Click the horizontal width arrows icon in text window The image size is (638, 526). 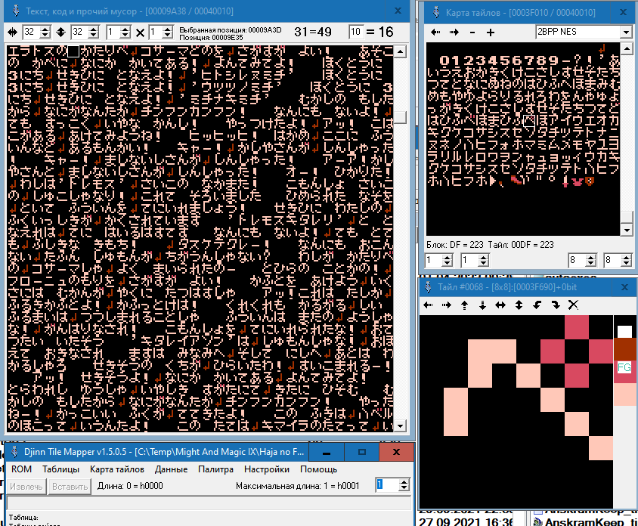click(13, 32)
